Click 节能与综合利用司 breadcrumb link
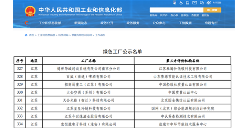 [82, 35]
